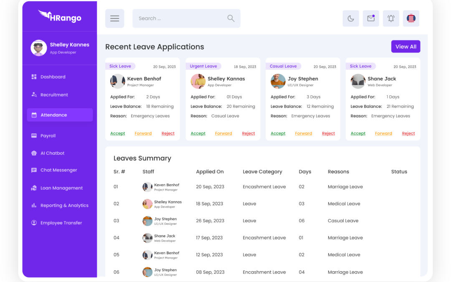Open Shelley Kannes profile avatar in sidebar
451x282 pixels.
(39, 48)
